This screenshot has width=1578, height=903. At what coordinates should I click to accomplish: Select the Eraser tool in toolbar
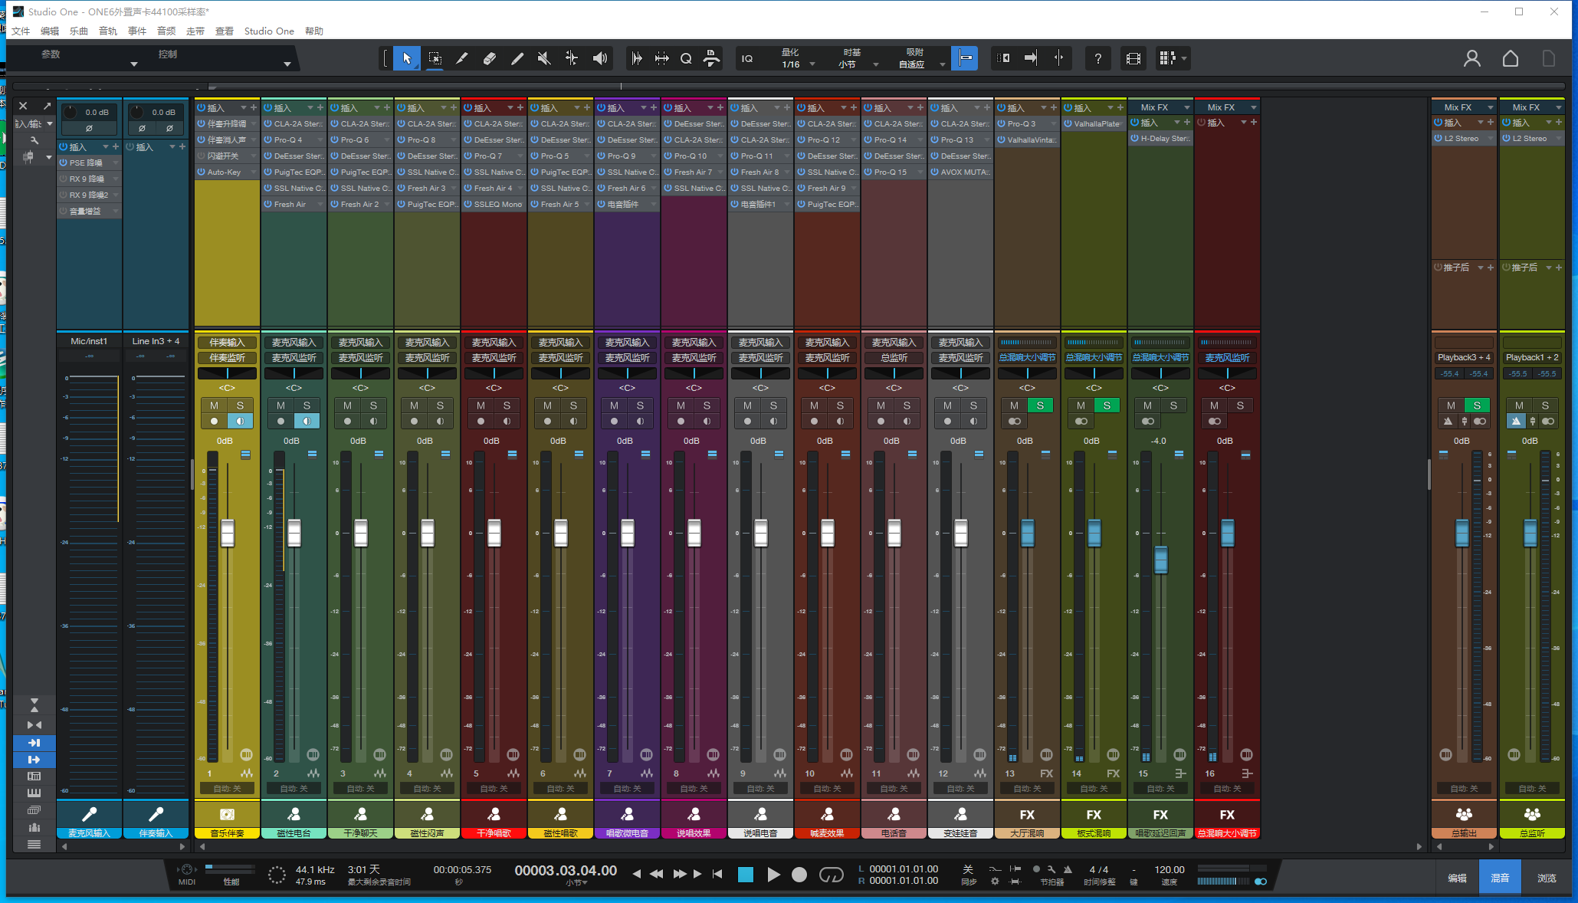(489, 58)
